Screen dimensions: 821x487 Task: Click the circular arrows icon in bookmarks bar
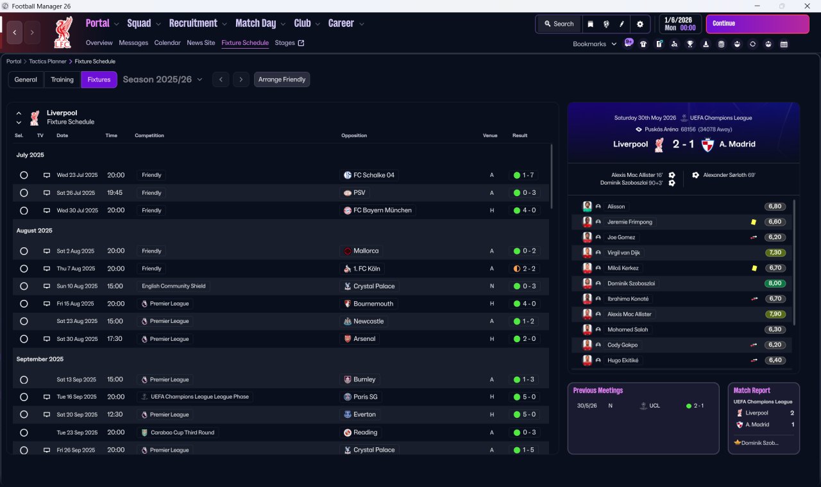(753, 44)
